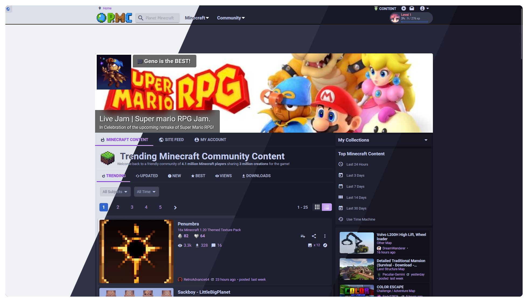Sort content by DOWNLOADS
This screenshot has height=302, width=528.
pos(256,176)
